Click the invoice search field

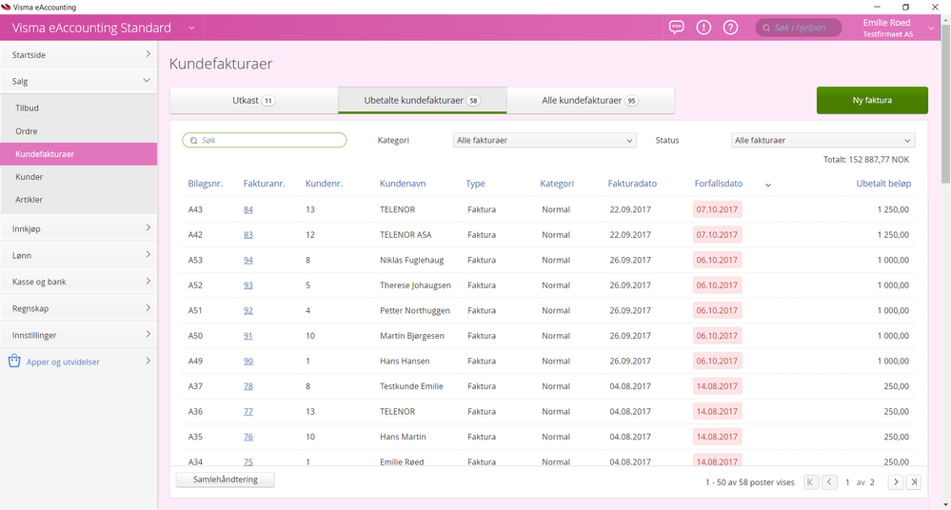[265, 140]
